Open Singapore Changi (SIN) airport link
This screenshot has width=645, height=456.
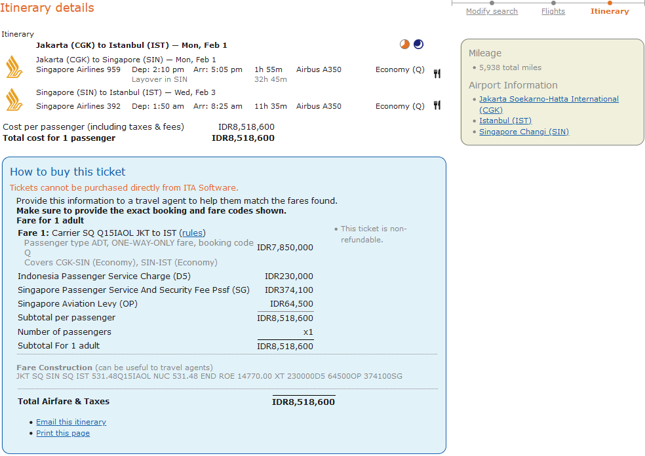(x=524, y=132)
